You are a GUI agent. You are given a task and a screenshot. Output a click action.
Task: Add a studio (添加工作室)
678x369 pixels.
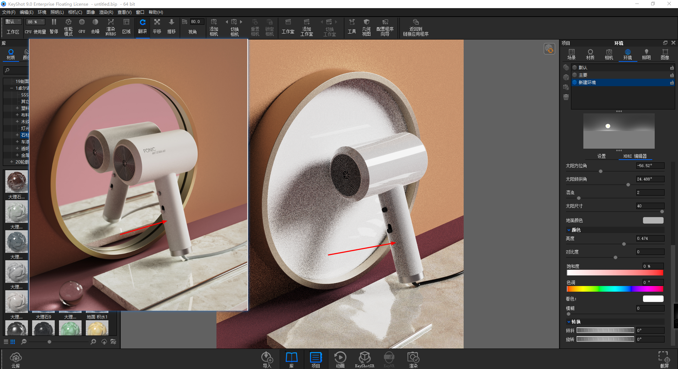307,27
